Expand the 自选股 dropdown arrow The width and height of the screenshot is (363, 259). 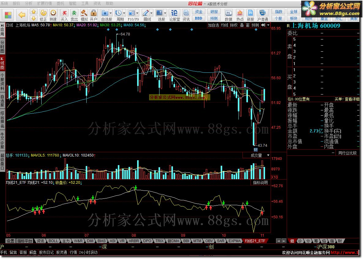[x=111, y=13]
